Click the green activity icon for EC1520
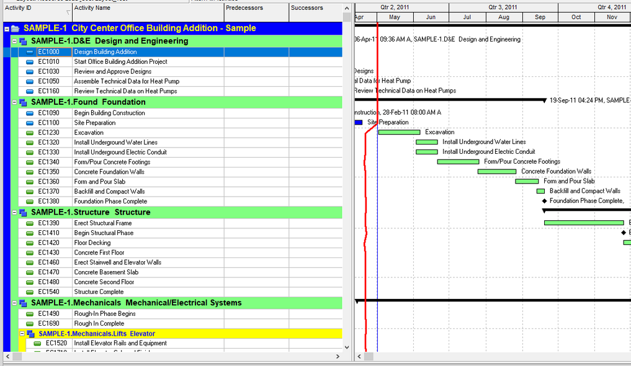Image resolution: width=631 pixels, height=366 pixels. click(37, 344)
